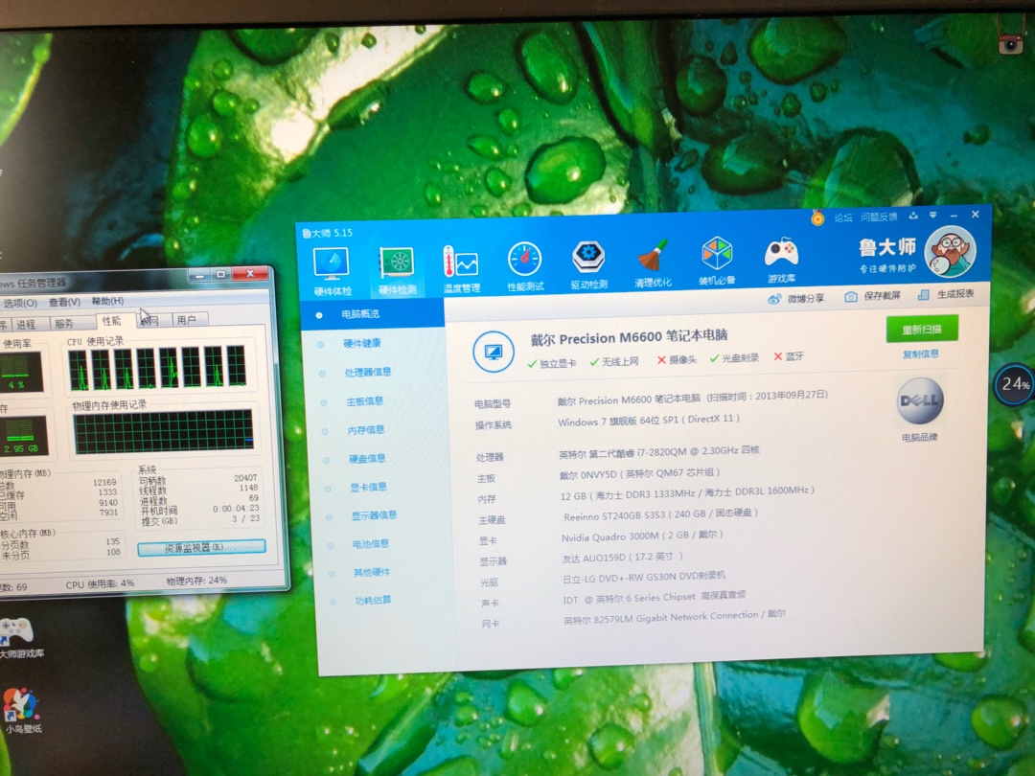
Task: Select 处理器信息 in the sidebar
Action: (368, 372)
